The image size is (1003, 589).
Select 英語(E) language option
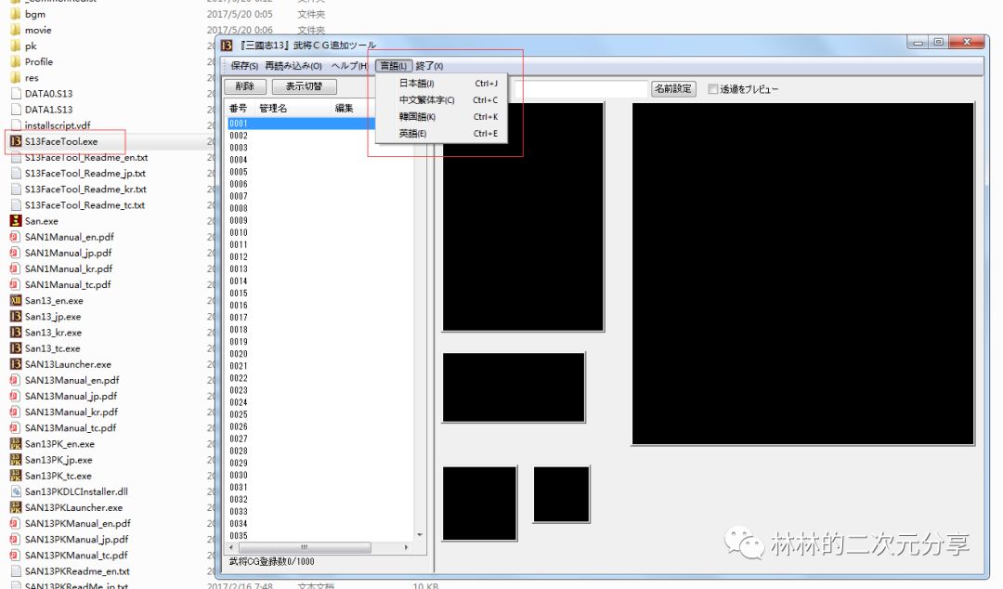coord(442,133)
